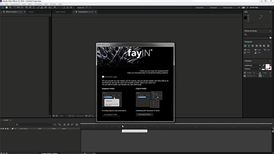Click the center align paragraph icon
274x154 pixels.
249,46
